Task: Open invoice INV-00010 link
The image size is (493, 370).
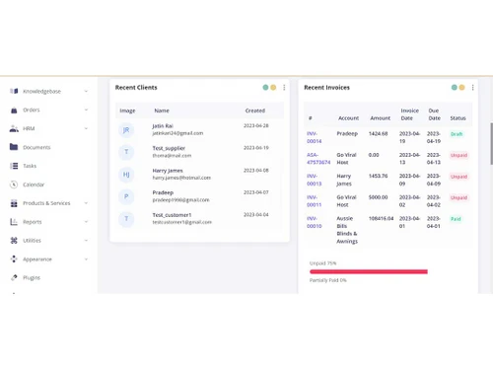Action: [314, 222]
